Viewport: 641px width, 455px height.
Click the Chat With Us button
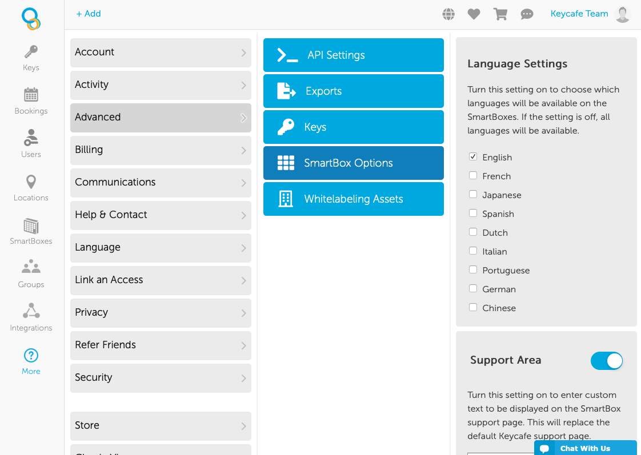(x=586, y=448)
